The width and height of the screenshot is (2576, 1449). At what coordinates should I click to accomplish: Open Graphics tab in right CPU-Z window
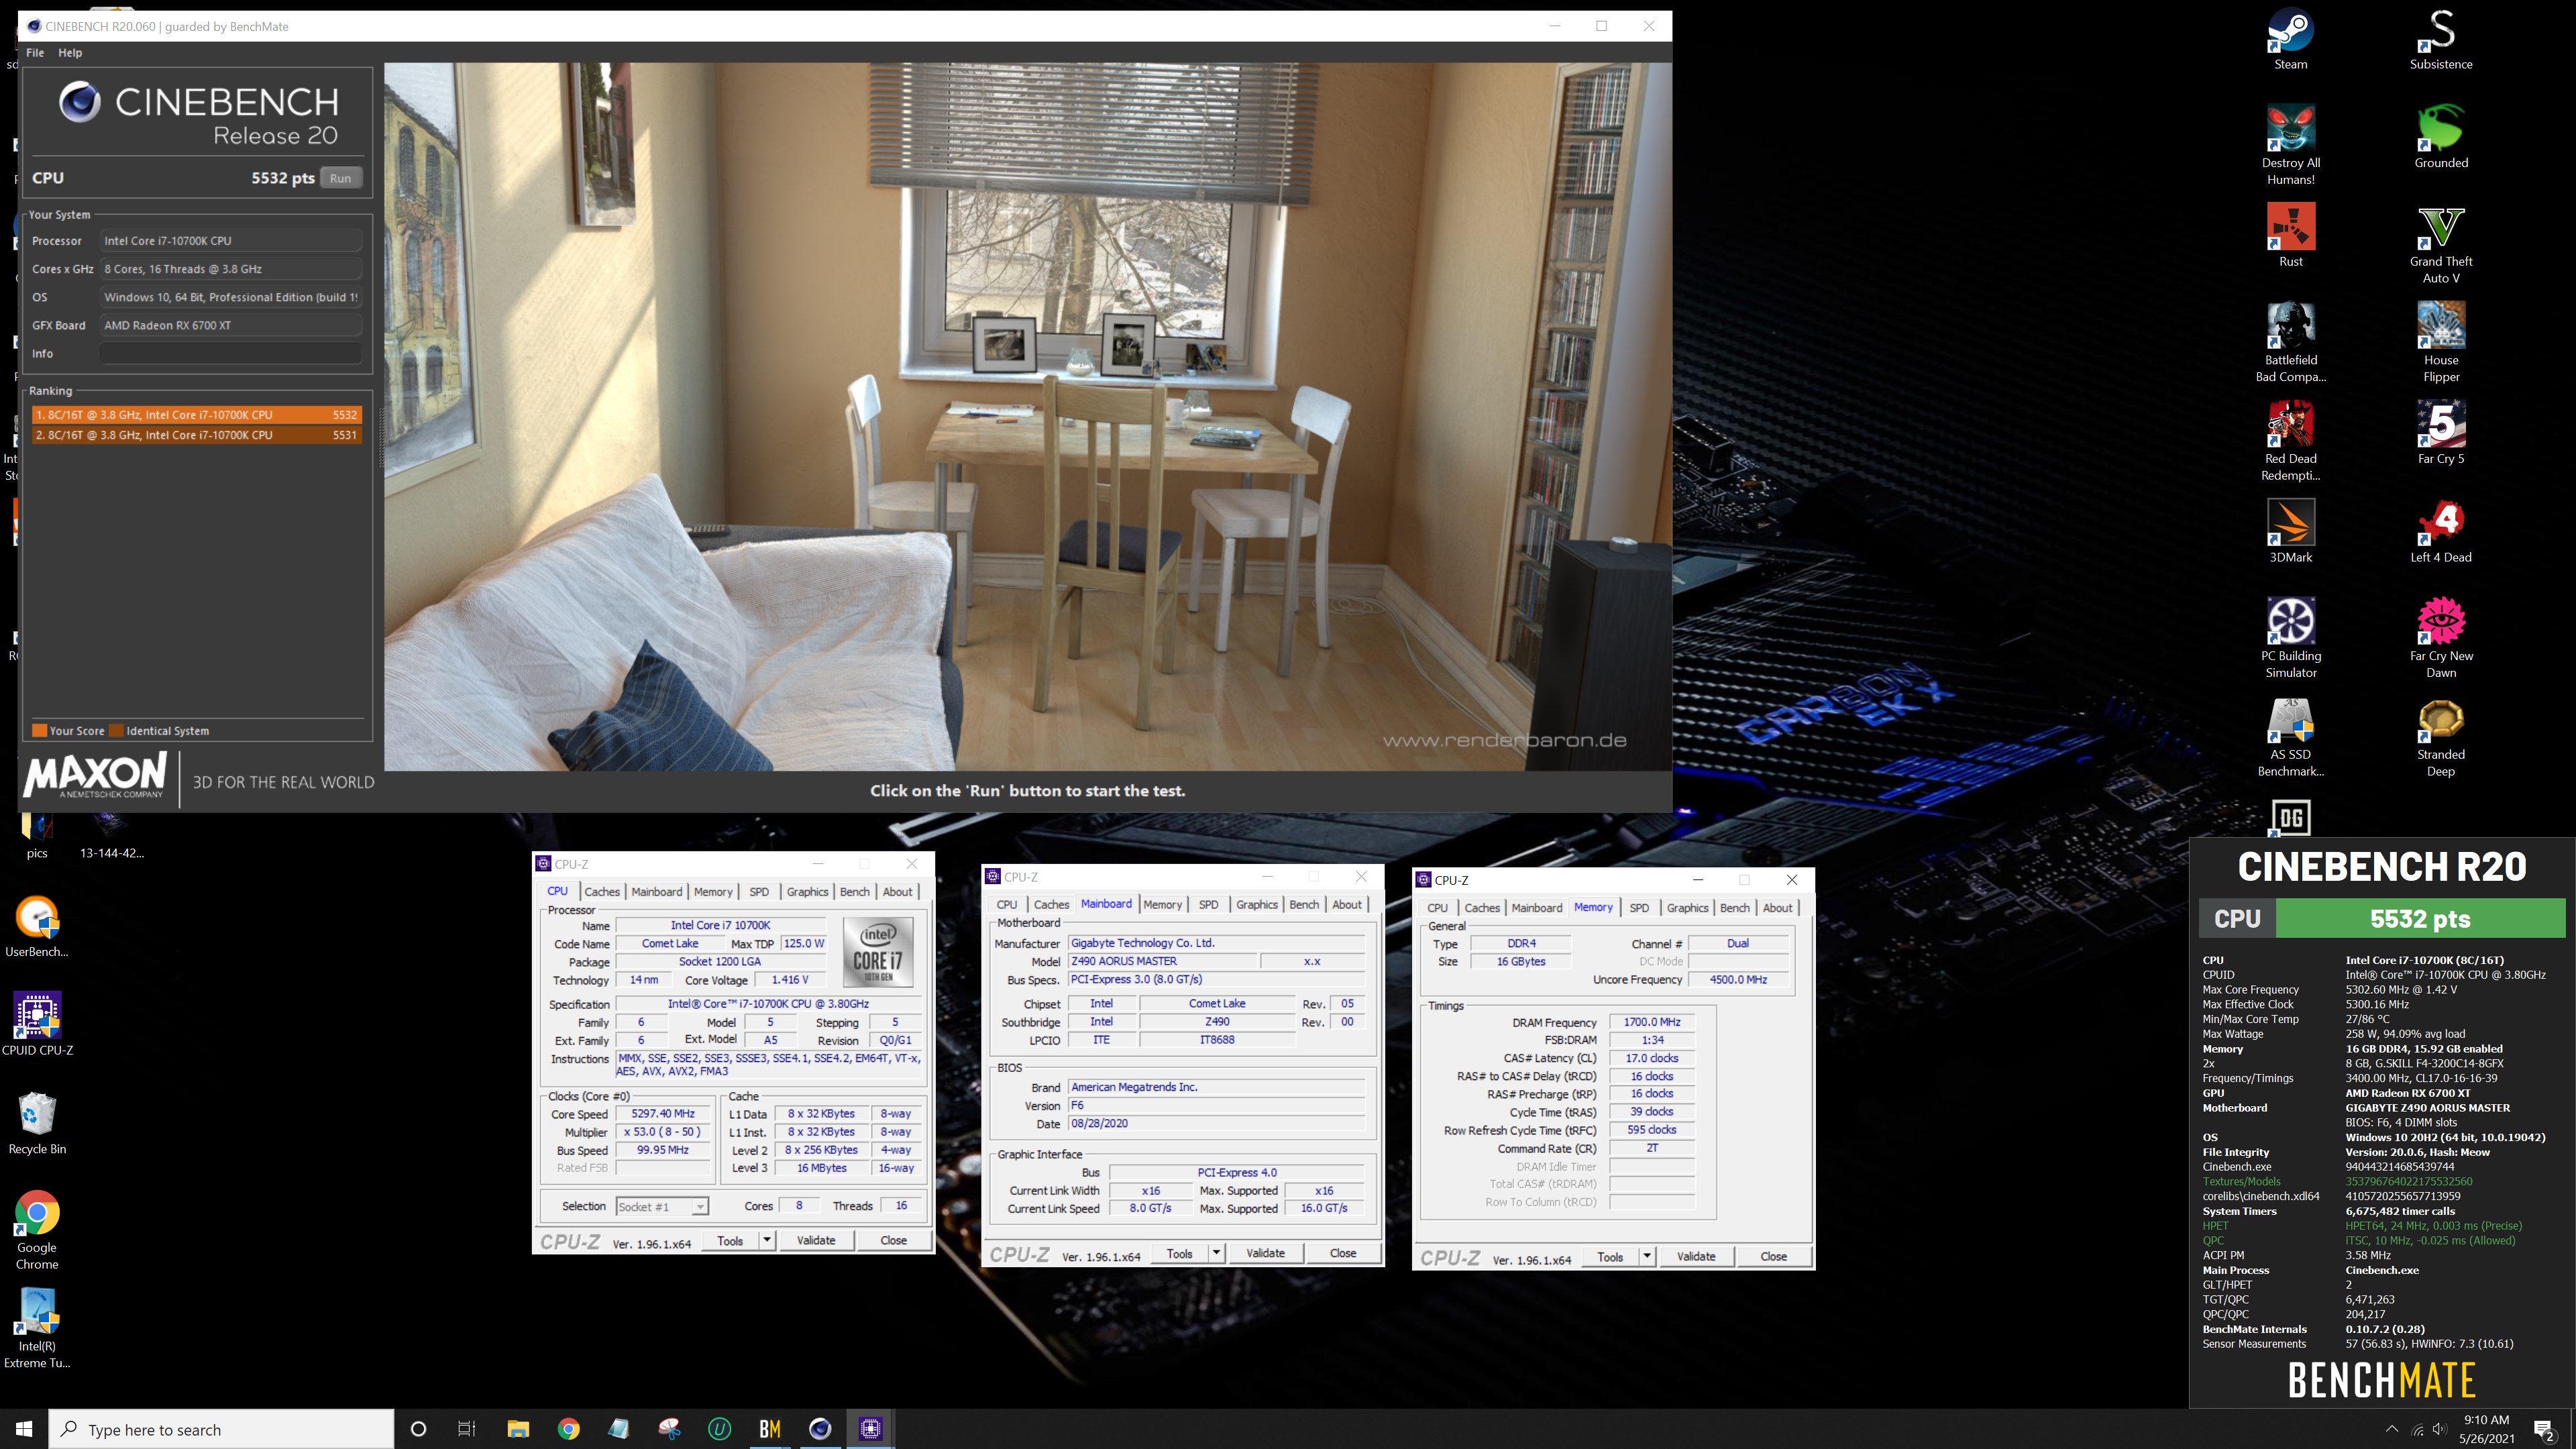coord(1688,908)
